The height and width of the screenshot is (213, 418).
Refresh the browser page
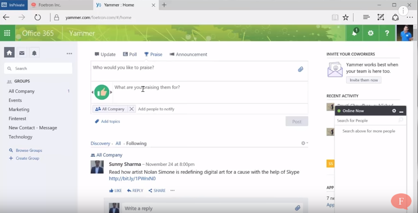click(x=38, y=18)
